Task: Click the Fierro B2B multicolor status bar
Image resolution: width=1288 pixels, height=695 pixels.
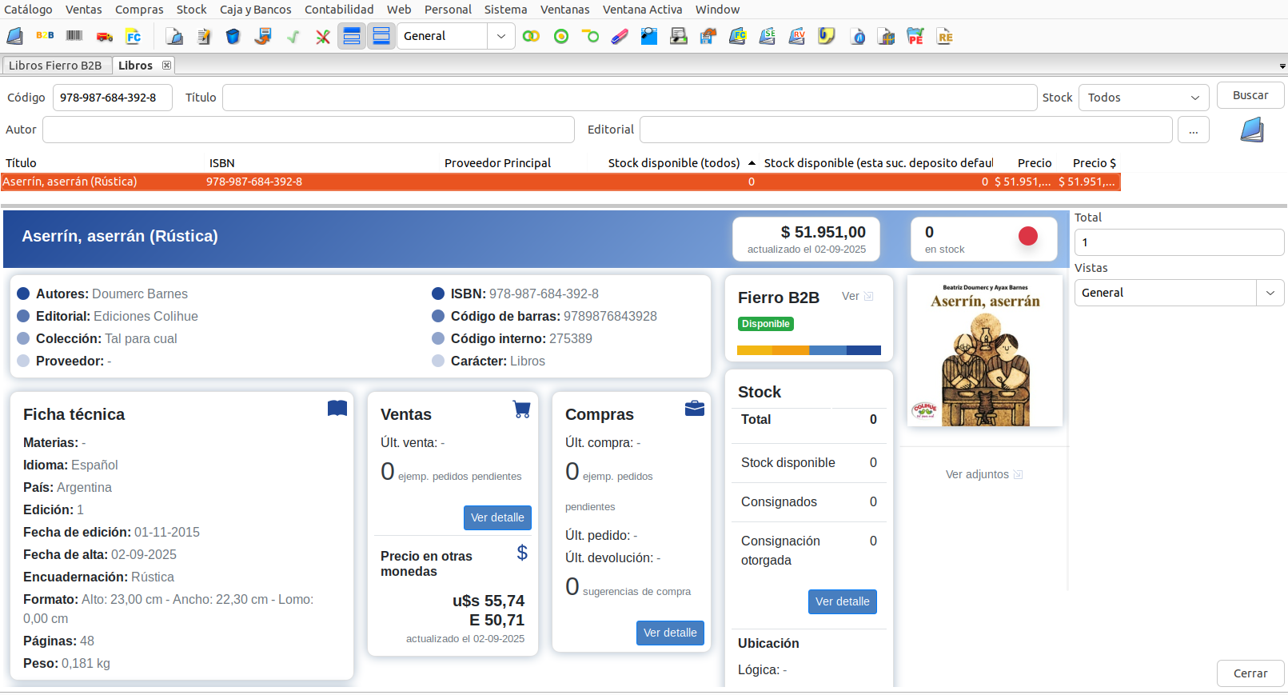Action: (809, 350)
